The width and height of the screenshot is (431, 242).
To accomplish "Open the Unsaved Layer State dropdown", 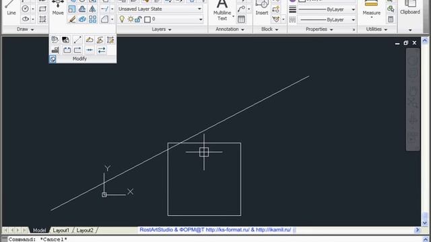I will 199,9.
